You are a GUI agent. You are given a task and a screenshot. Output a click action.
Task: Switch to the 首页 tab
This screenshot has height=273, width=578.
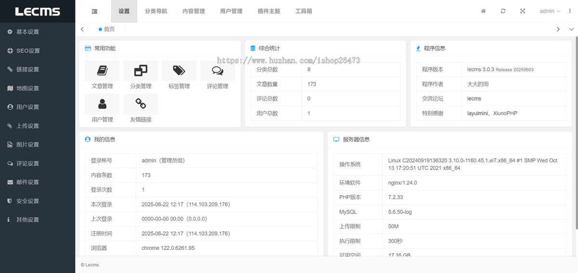click(x=106, y=29)
